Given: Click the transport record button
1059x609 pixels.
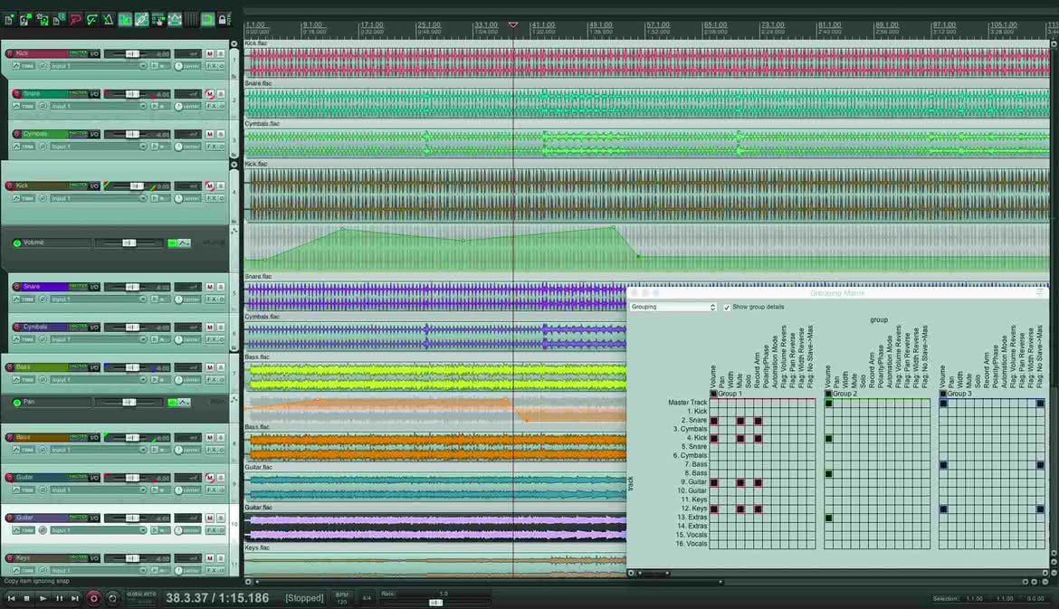Looking at the screenshot, I should click(94, 598).
